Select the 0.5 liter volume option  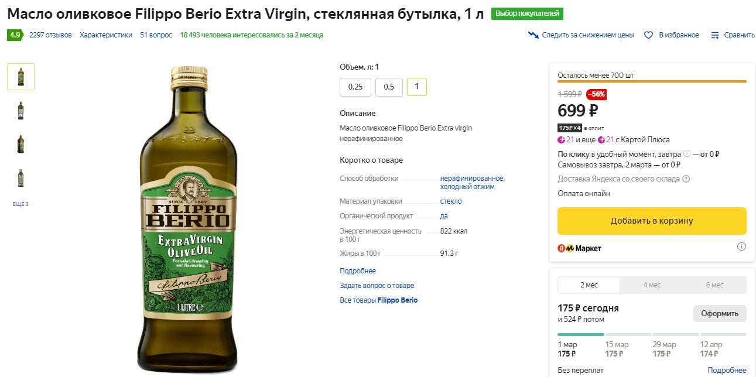click(389, 87)
